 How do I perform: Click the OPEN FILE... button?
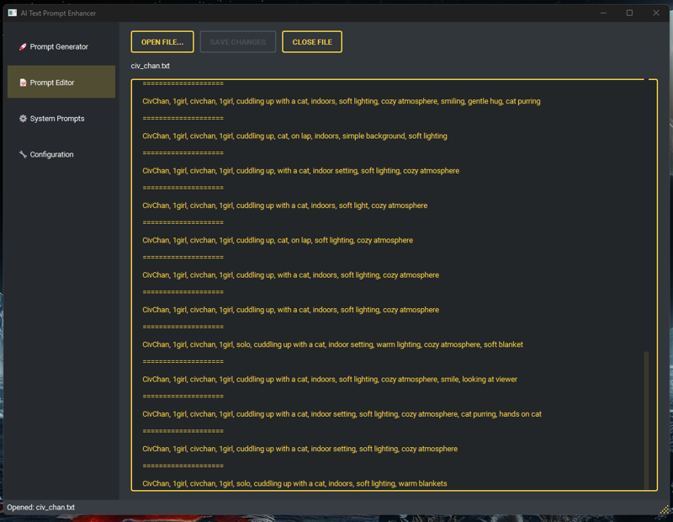click(162, 41)
